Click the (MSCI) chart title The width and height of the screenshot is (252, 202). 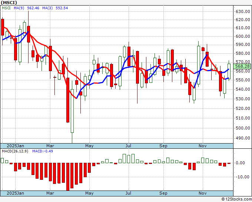[x=9, y=3]
